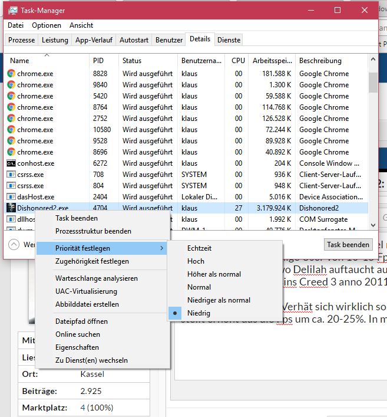The height and width of the screenshot is (417, 387).
Task: Click the Task beenden button
Action: 348,244
